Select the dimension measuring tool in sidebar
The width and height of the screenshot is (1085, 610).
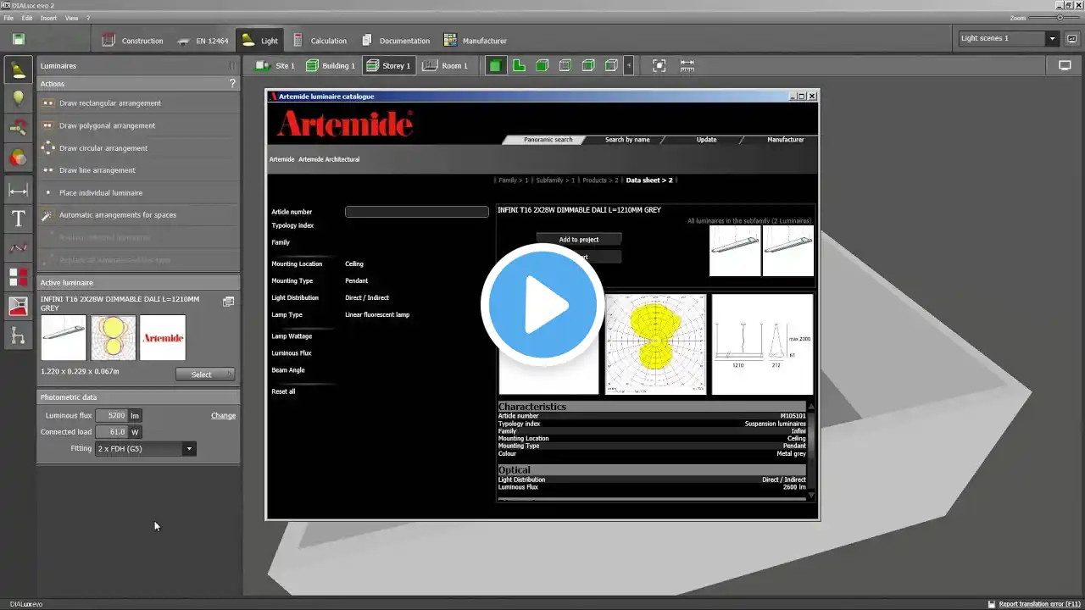pos(18,191)
